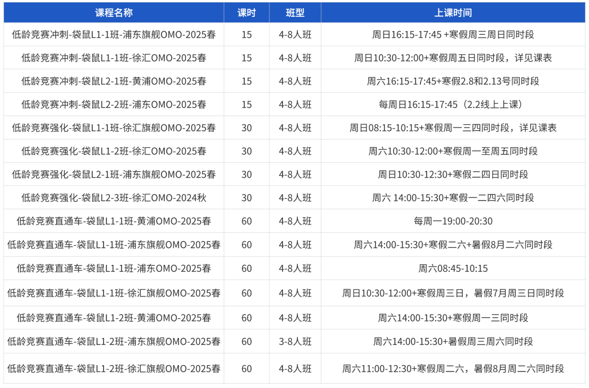Select 低龄竞赛强化-袋鼠L1-1班-徐汇旗舰OMO-2025春 course name
The height and width of the screenshot is (388, 589).
click(x=114, y=128)
